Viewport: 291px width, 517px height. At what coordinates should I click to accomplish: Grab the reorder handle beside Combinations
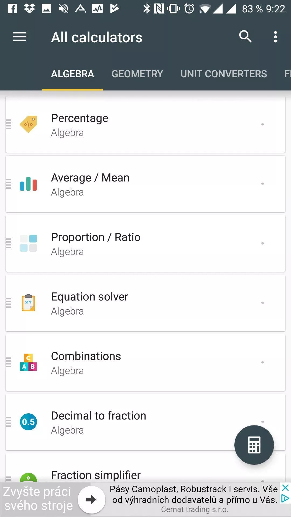click(9, 362)
